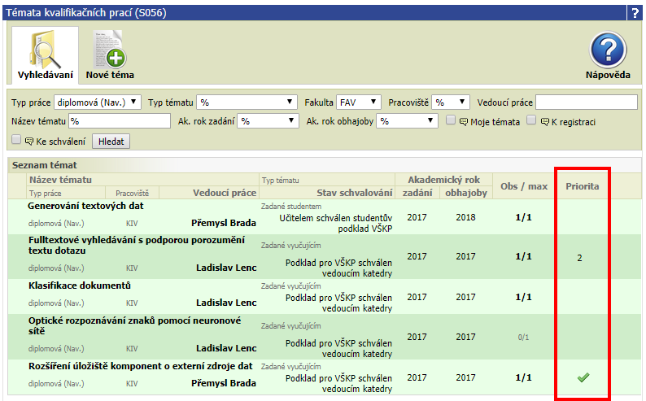Click the Ke schválení tooltip bubble icon
The height and width of the screenshot is (401, 646).
point(29,142)
